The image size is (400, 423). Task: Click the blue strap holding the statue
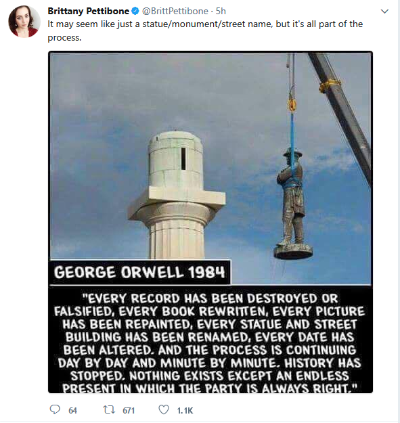292,142
